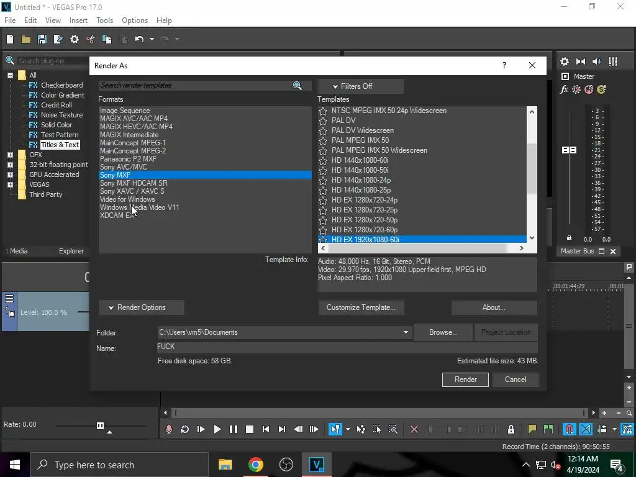Open a project with the folder icon
Screen dimensions: 636x477
click(x=26, y=39)
